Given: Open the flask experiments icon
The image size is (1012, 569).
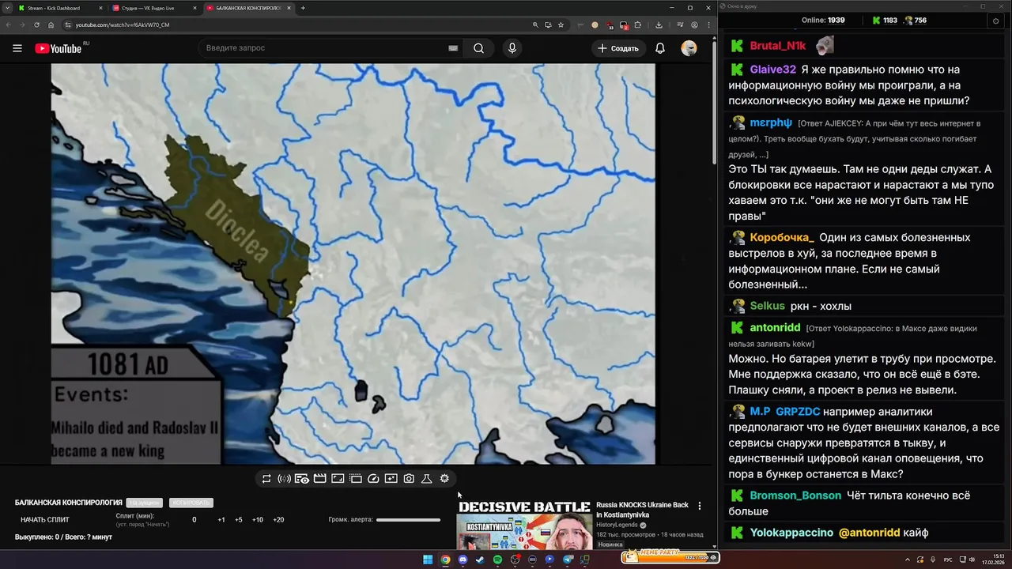Looking at the screenshot, I should [426, 478].
